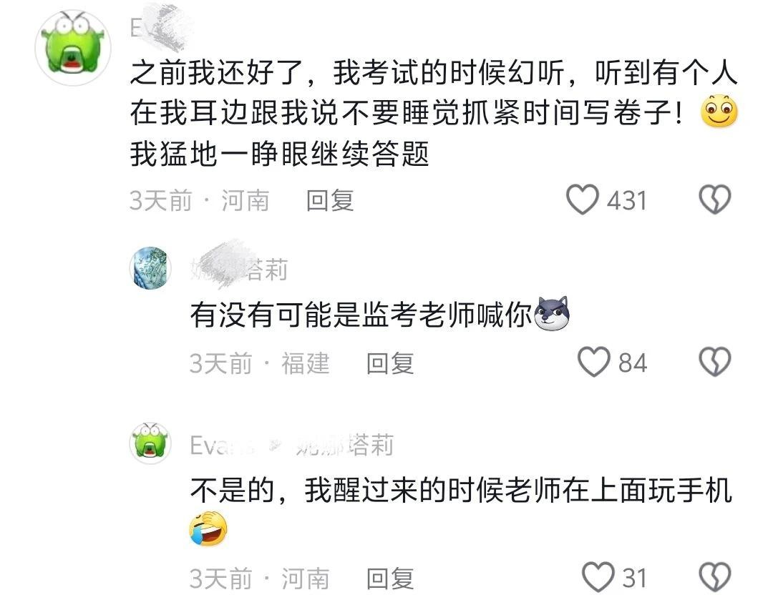The image size is (773, 610).
Task: Open the username ending in 塔莉
Action: 239,269
